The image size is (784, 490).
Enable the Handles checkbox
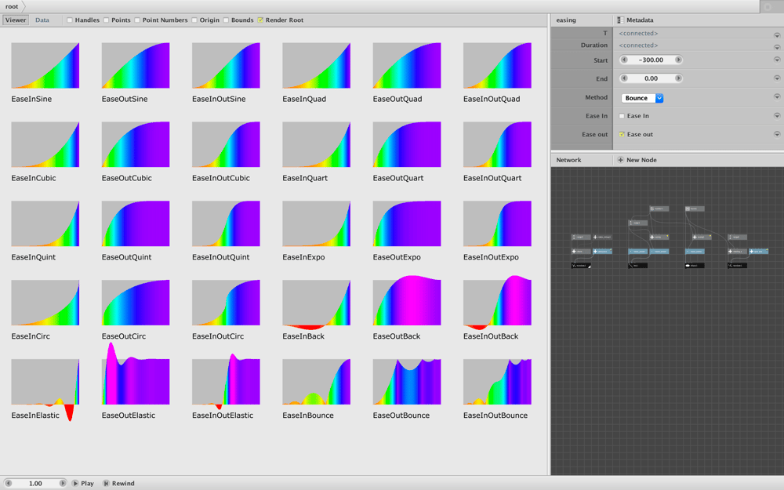coord(70,20)
